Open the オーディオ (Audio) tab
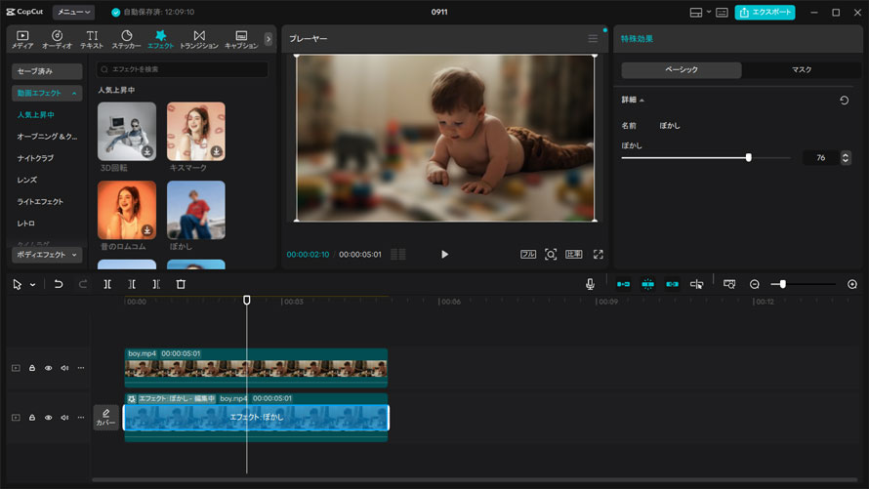Viewport: 869px width, 489px height. coord(57,39)
